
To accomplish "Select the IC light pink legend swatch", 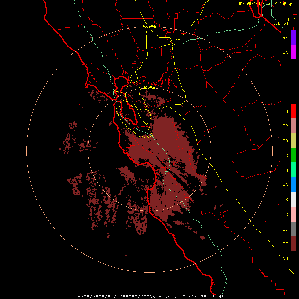I will [293, 214].
